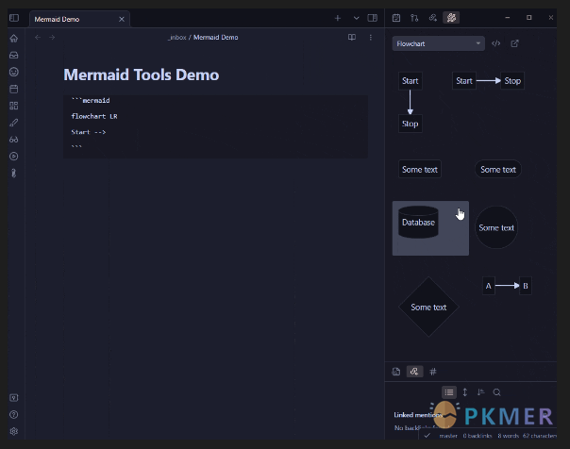The image size is (570, 449).
Task: Click the thermometer ribbon icon
Action: [14, 174]
